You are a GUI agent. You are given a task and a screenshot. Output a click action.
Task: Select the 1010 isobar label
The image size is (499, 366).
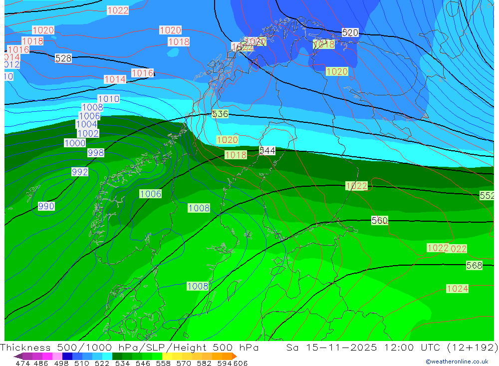pyautogui.click(x=109, y=99)
